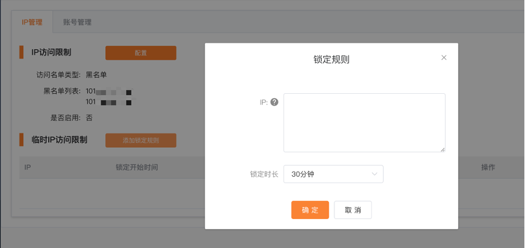Click the 锁定规则 dialog title
This screenshot has width=525, height=248.
point(331,60)
